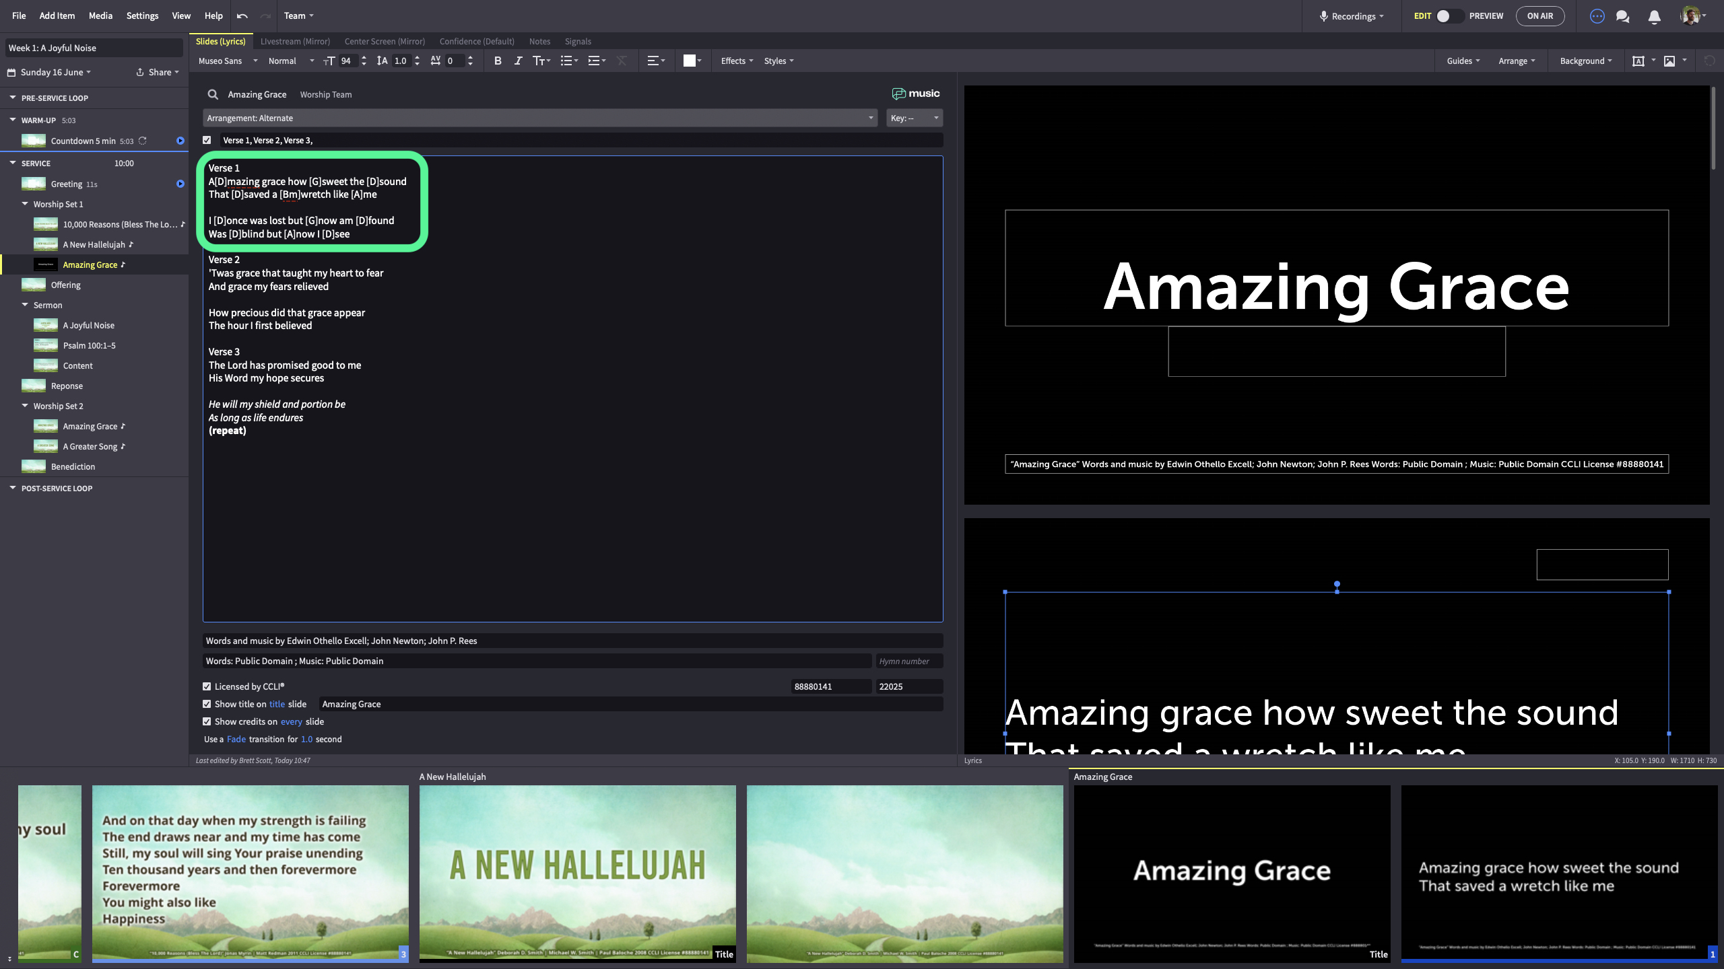Expand the POST-SERVICE LOOP section
The height and width of the screenshot is (969, 1724).
[x=13, y=488]
